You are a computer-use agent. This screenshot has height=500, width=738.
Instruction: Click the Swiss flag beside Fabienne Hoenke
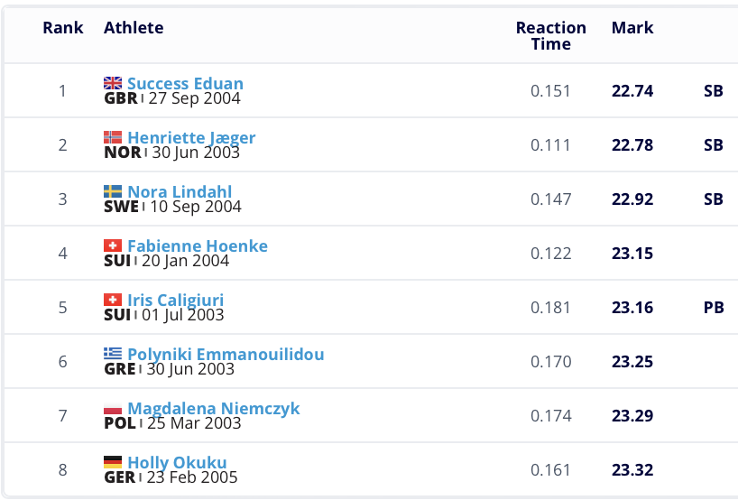coord(113,246)
